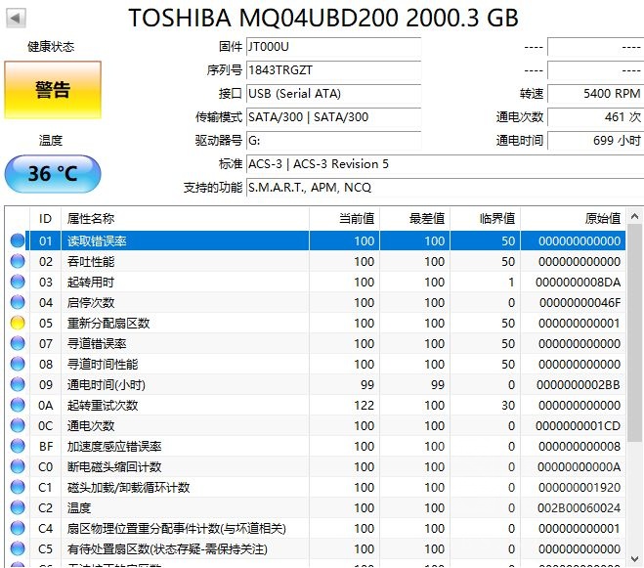Select the 重新分配扇区数 attribute row
Viewport: 644px width, 568px height.
point(316,323)
